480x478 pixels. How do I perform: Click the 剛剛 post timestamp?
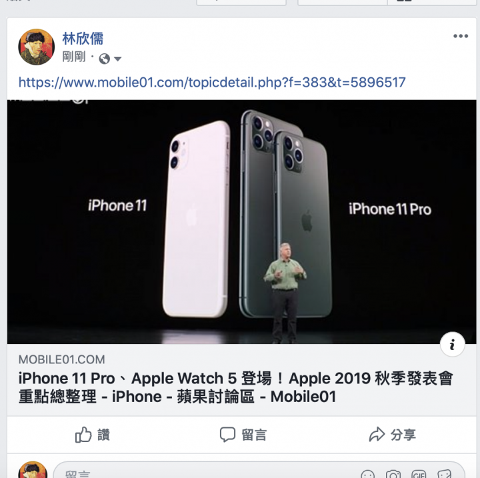[x=74, y=57]
